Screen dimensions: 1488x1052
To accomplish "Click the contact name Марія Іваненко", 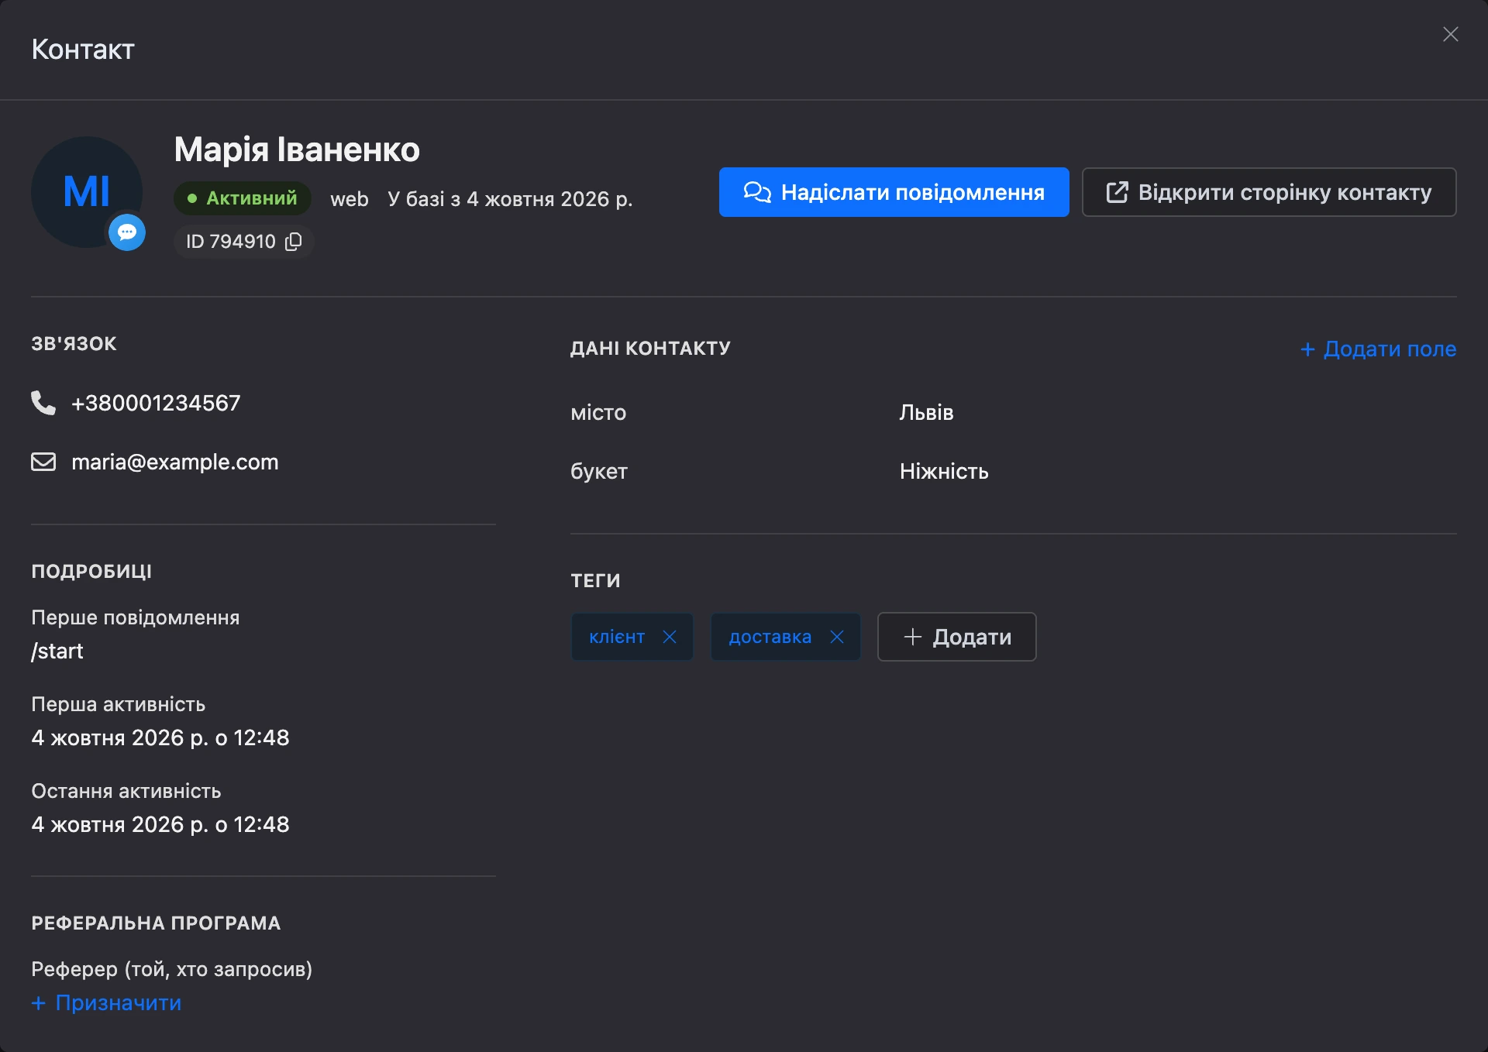I will [297, 150].
